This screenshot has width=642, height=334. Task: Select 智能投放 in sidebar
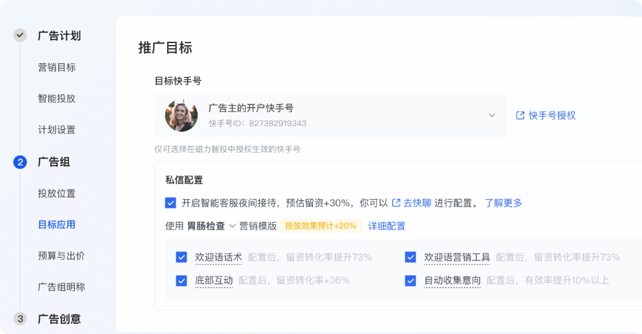57,98
